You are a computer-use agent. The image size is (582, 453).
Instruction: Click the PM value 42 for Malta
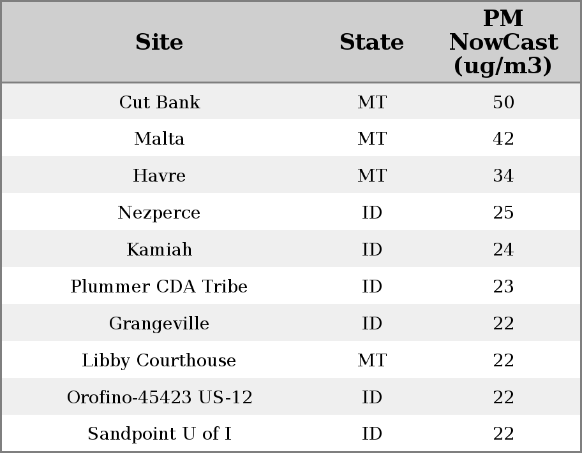point(503,139)
